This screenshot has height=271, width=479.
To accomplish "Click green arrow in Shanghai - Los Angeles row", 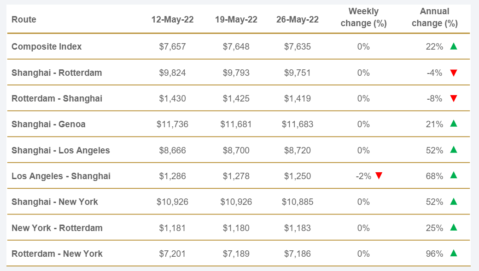I will click(454, 150).
